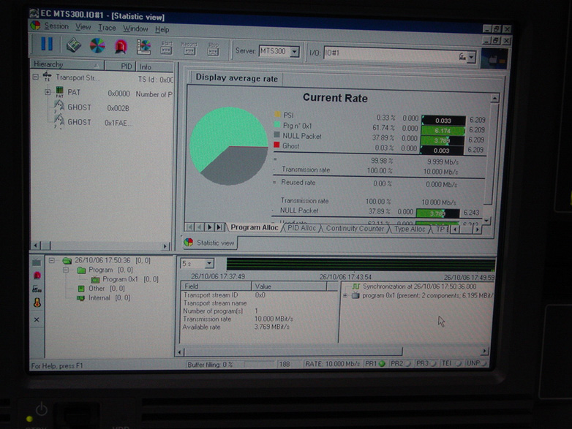Viewport: 572px width, 429px height.
Task: Click the green Prg n° 0x1 color swatch
Action: point(277,126)
